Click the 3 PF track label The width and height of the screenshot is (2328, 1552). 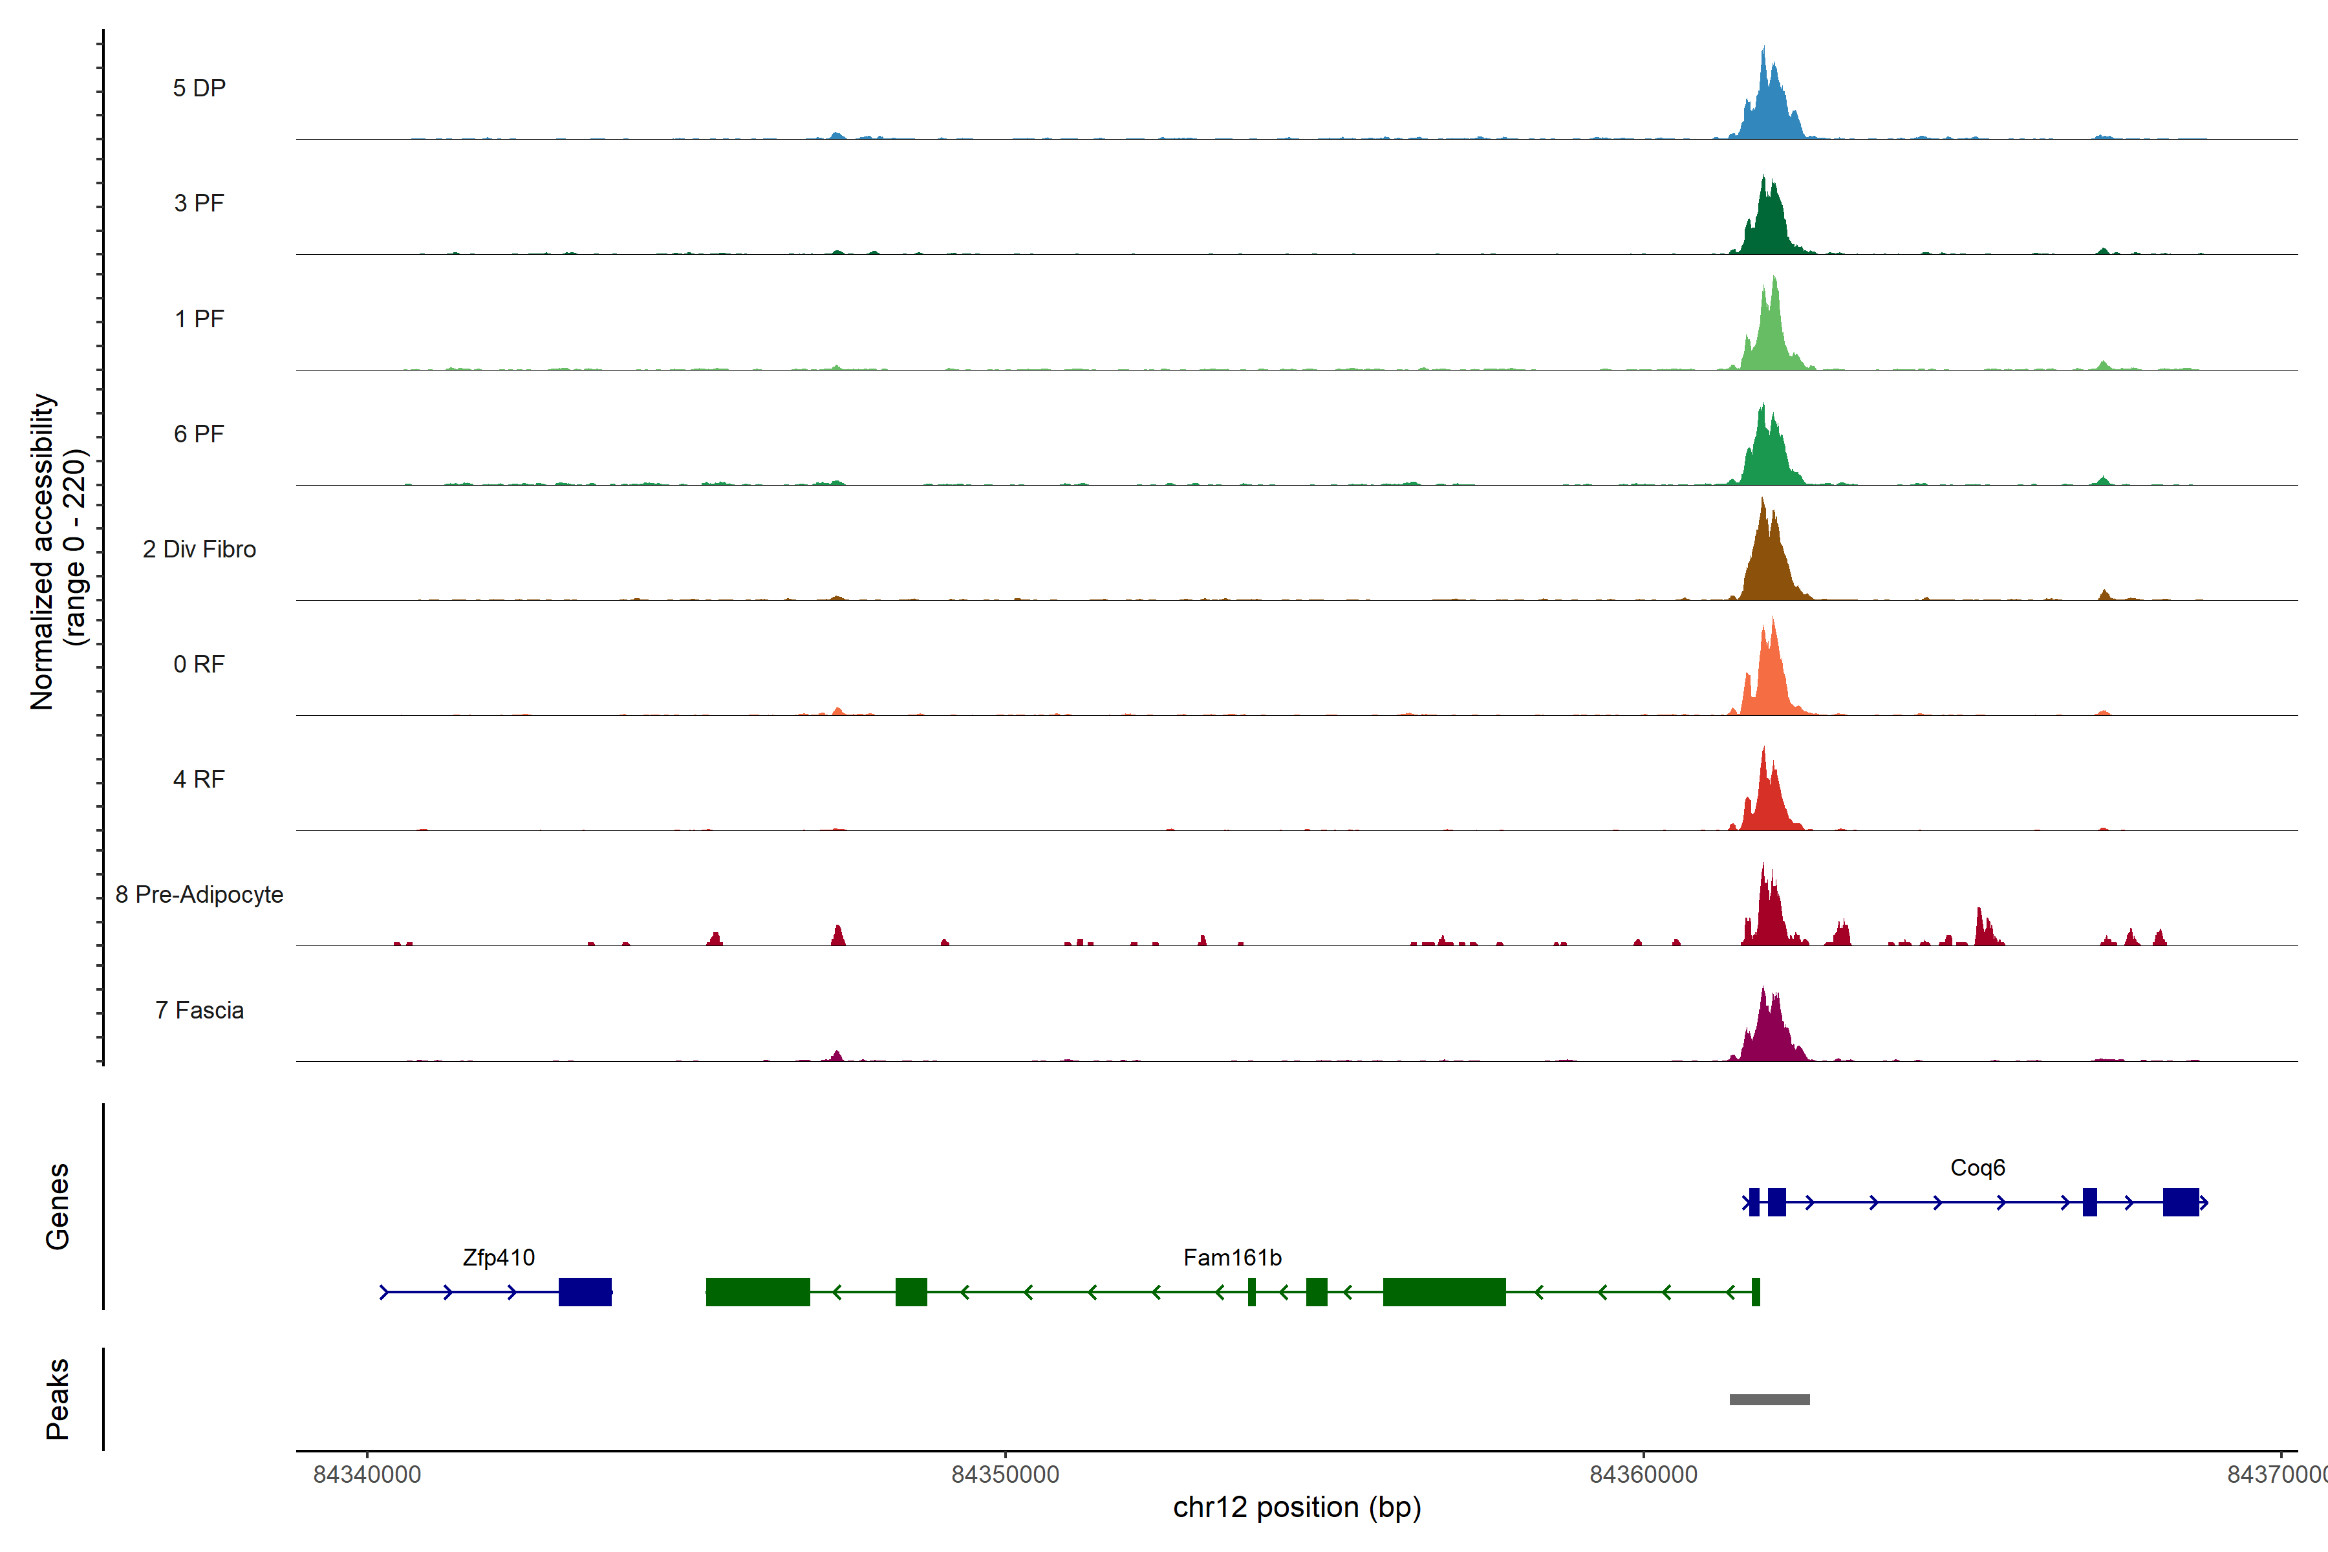199,203
